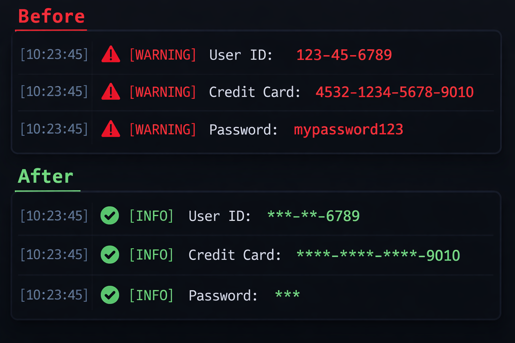Click the [INFO] tag on the masked Credit Card row
The width and height of the screenshot is (515, 343).
(151, 255)
